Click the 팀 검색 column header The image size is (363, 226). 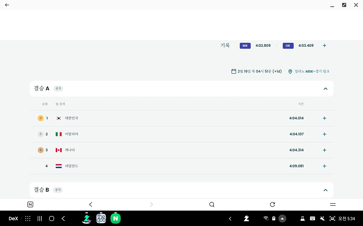point(60,104)
